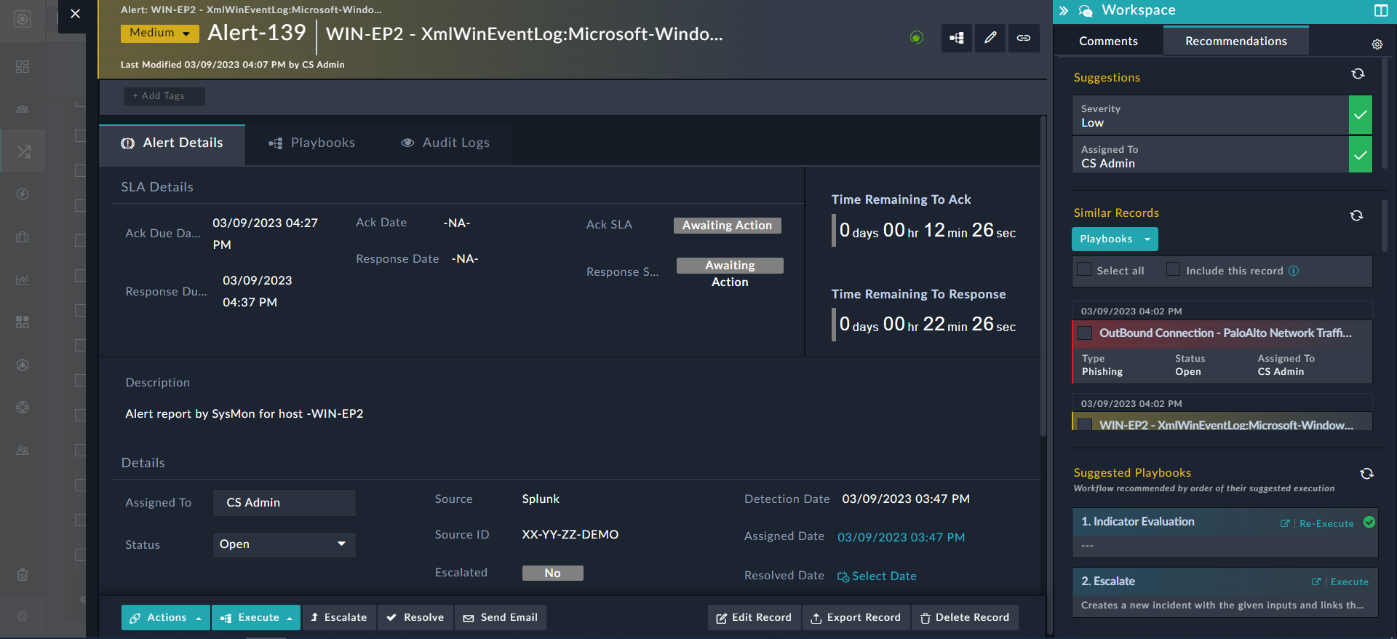Click the Edit Record button
The height and width of the screenshot is (639, 1397).
pyautogui.click(x=754, y=617)
